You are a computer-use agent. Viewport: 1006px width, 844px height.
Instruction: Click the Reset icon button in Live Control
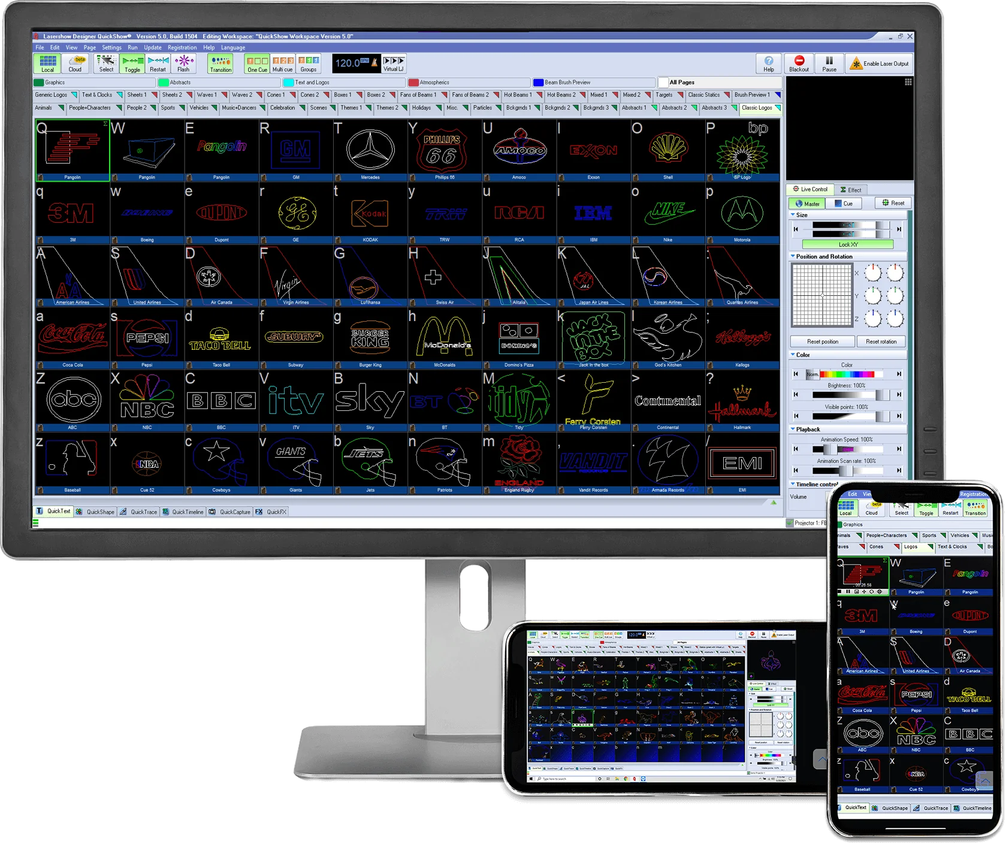coord(893,203)
